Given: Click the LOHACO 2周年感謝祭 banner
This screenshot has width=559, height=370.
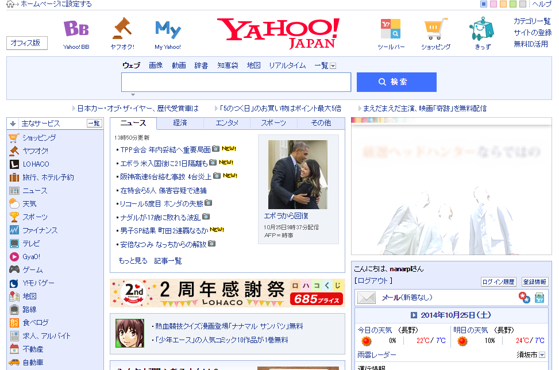Looking at the screenshot, I should 228,293.
